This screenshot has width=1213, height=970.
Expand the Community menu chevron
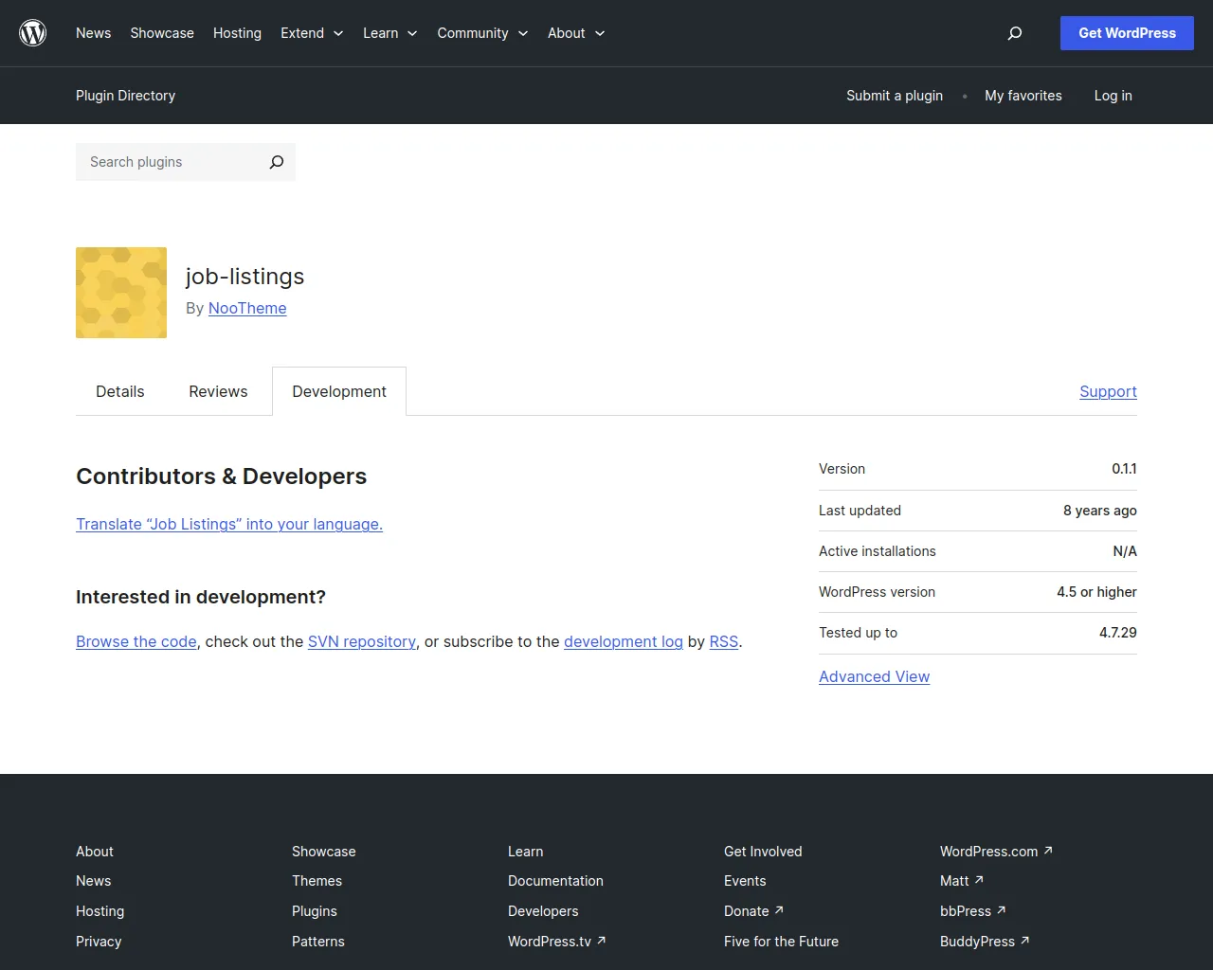pyautogui.click(x=523, y=33)
